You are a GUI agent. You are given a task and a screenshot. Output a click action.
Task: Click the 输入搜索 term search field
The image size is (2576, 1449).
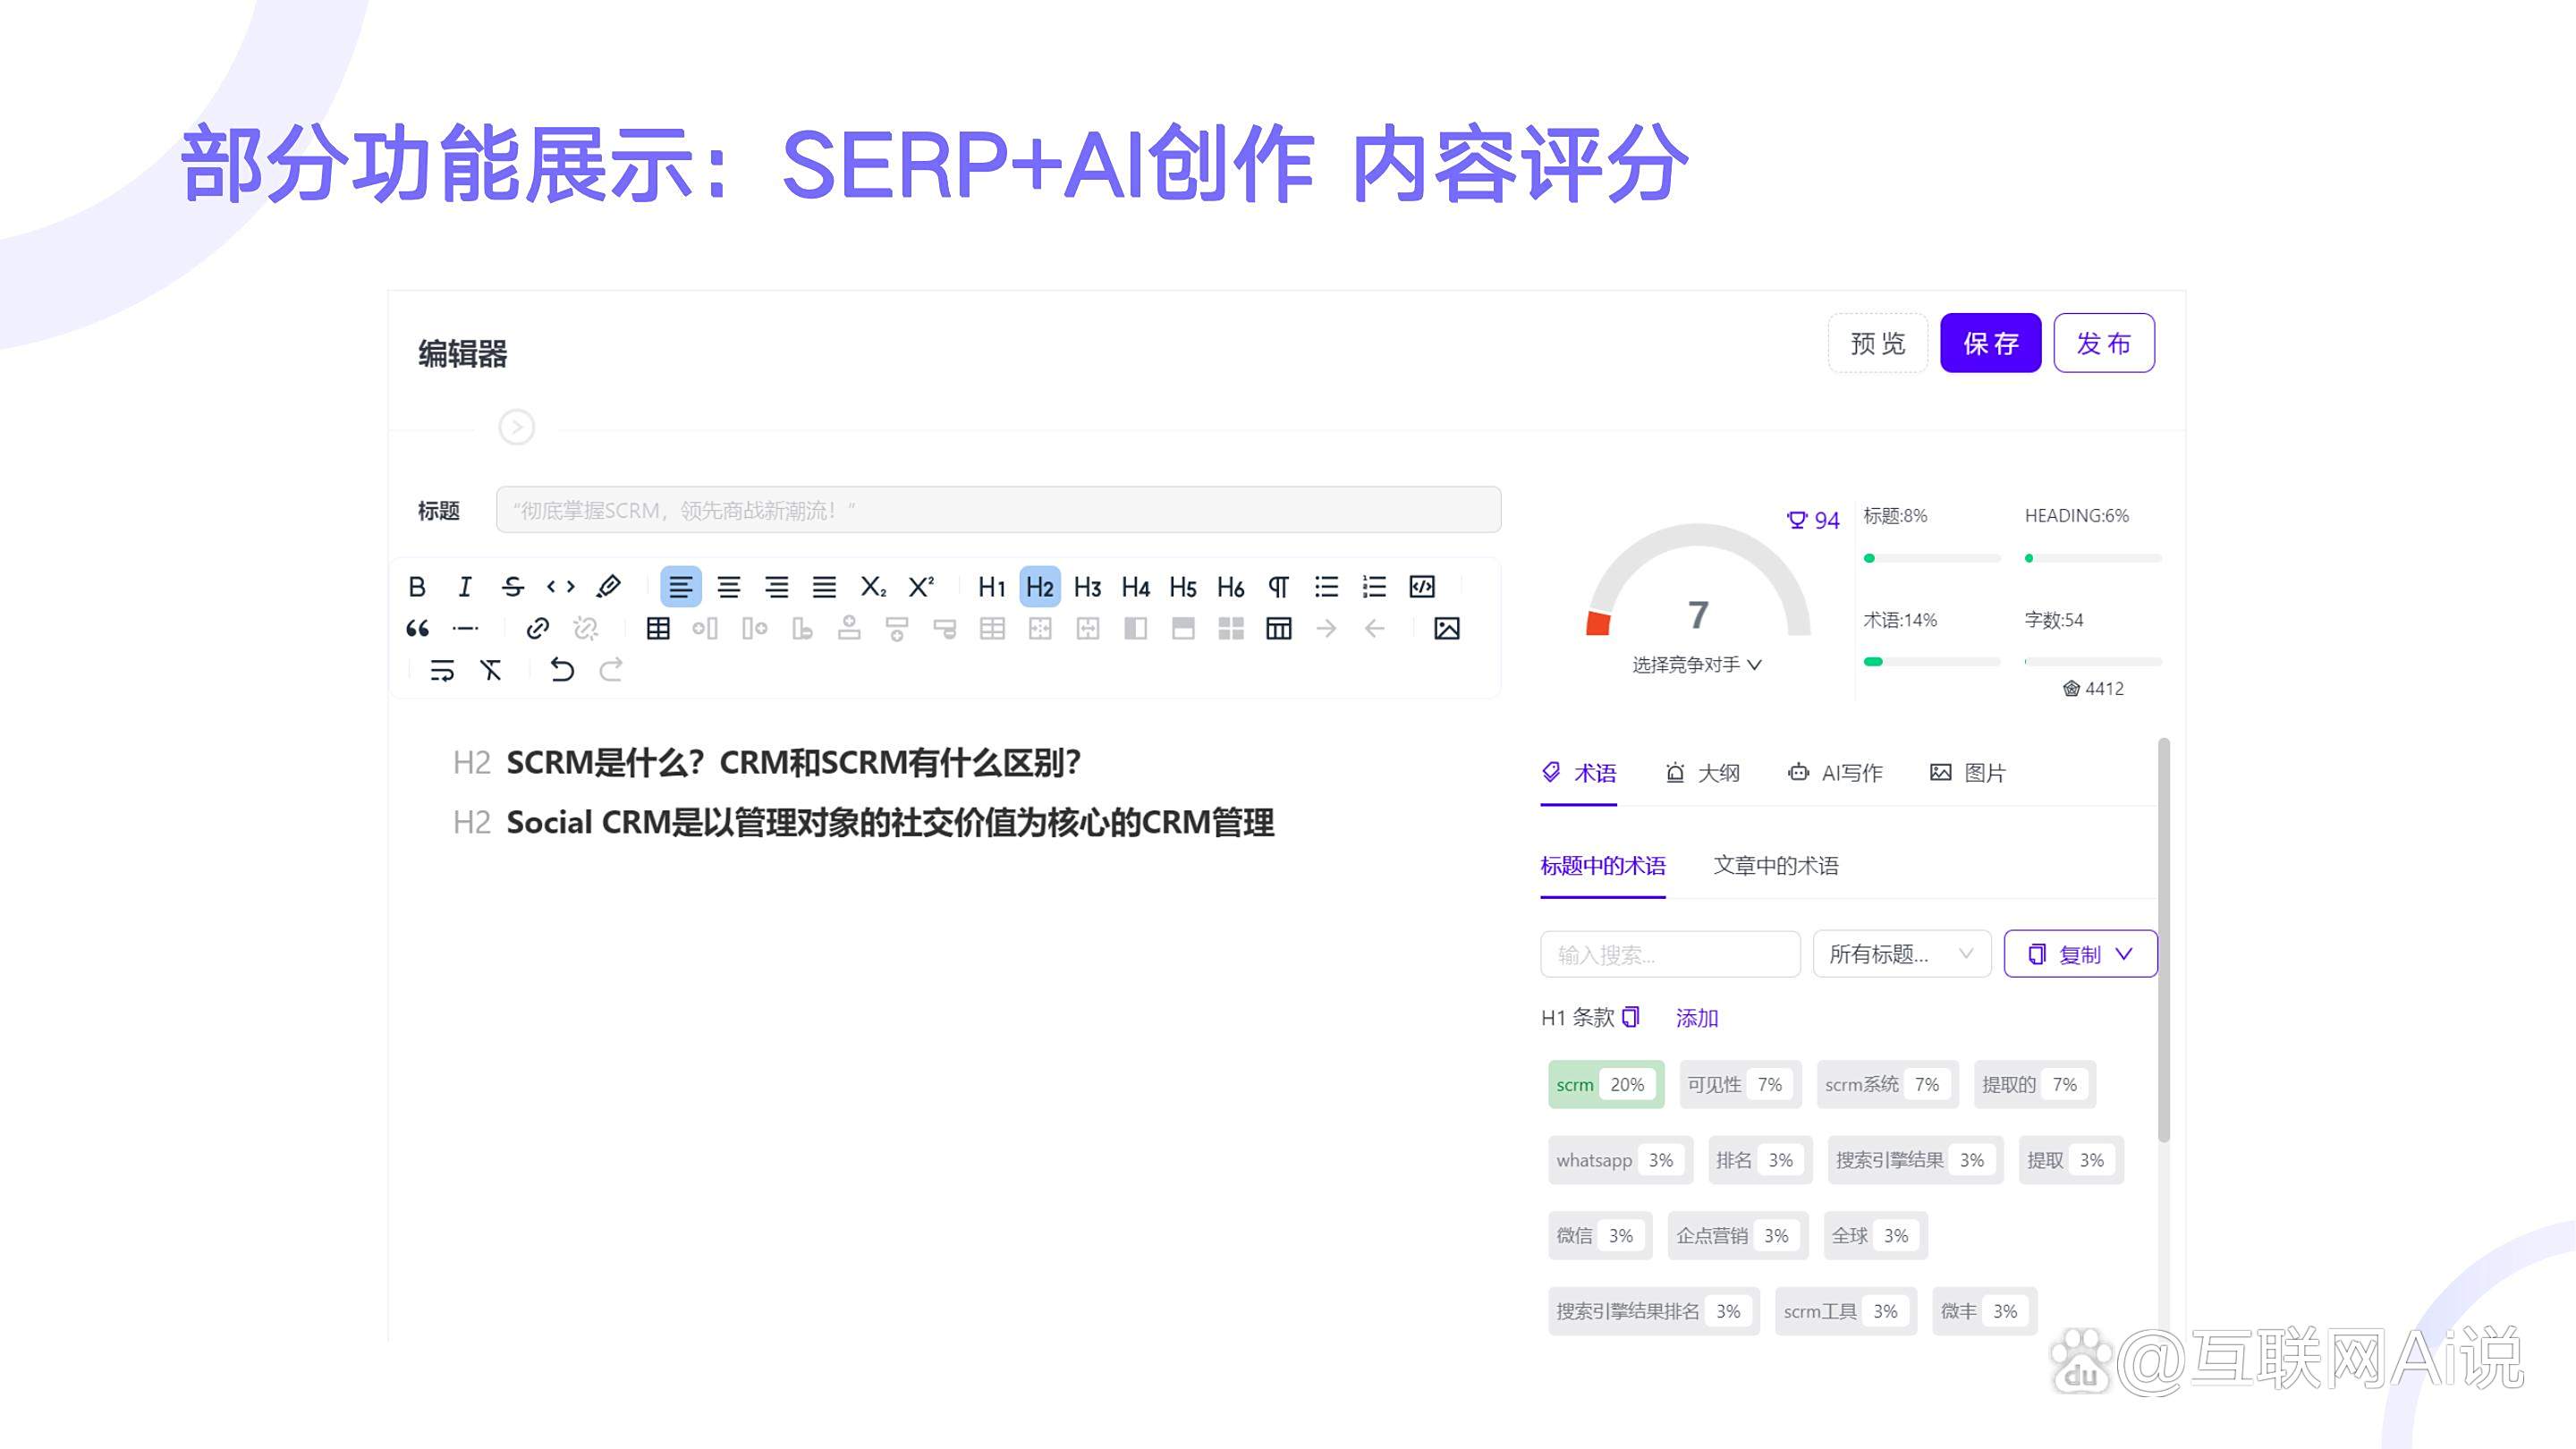1670,954
